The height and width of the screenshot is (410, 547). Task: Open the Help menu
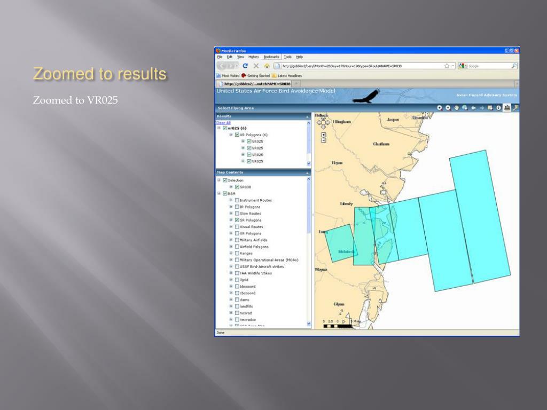299,57
